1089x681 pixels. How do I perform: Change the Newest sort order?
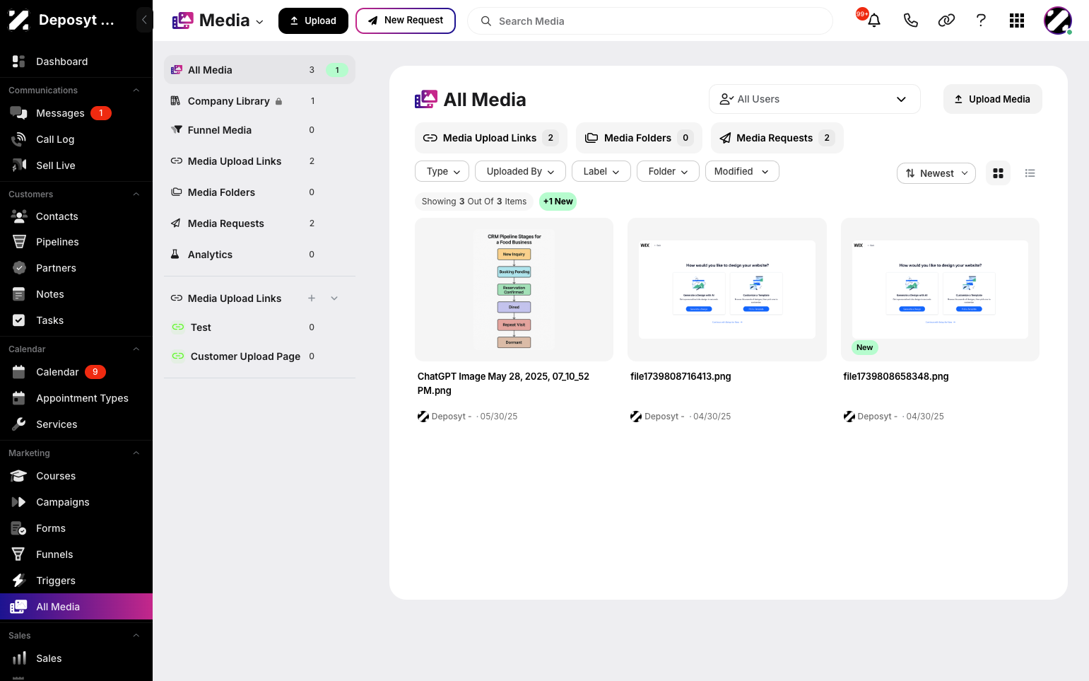(936, 173)
